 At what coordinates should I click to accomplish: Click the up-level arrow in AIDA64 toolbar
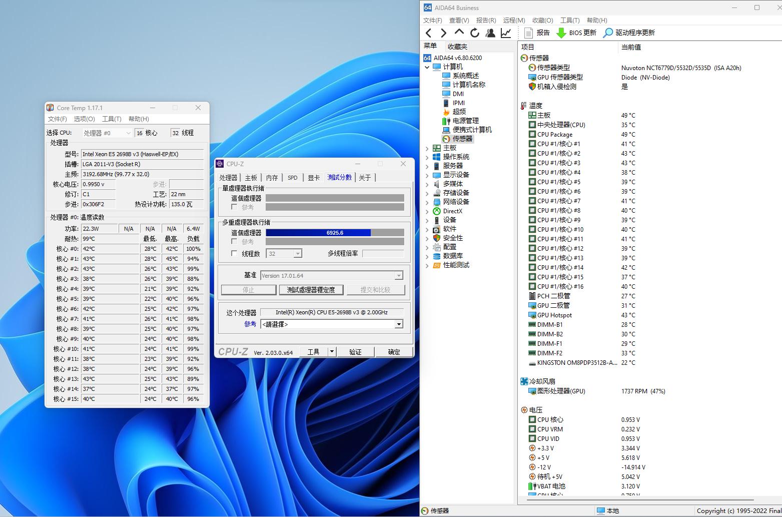(459, 33)
